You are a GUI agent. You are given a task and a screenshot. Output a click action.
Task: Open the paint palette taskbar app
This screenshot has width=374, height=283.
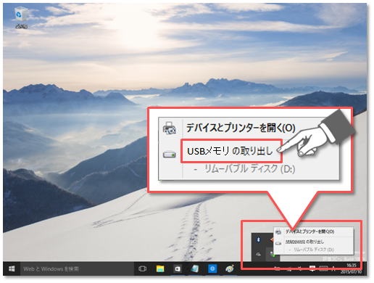pyautogui.click(x=230, y=269)
